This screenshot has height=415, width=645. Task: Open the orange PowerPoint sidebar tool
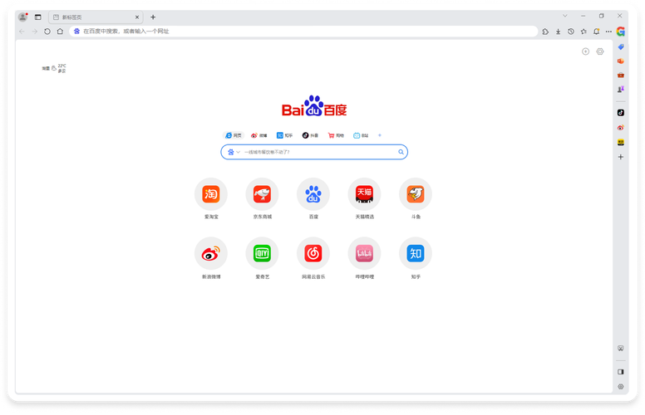click(621, 61)
